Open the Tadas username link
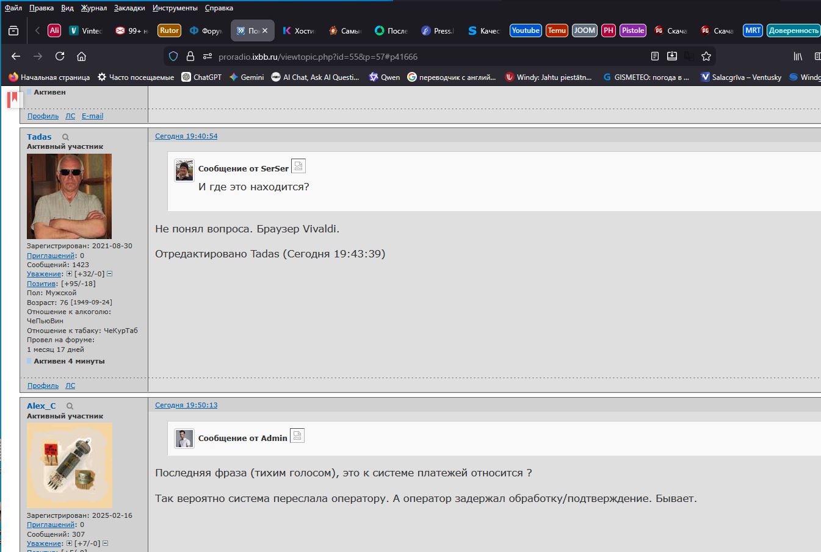821x552 pixels. (x=39, y=137)
